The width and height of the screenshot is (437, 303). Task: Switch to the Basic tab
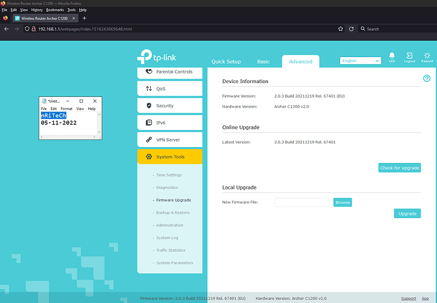[x=263, y=61]
